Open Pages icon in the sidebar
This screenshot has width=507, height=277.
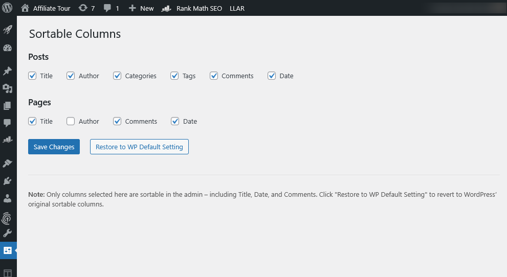[8, 106]
